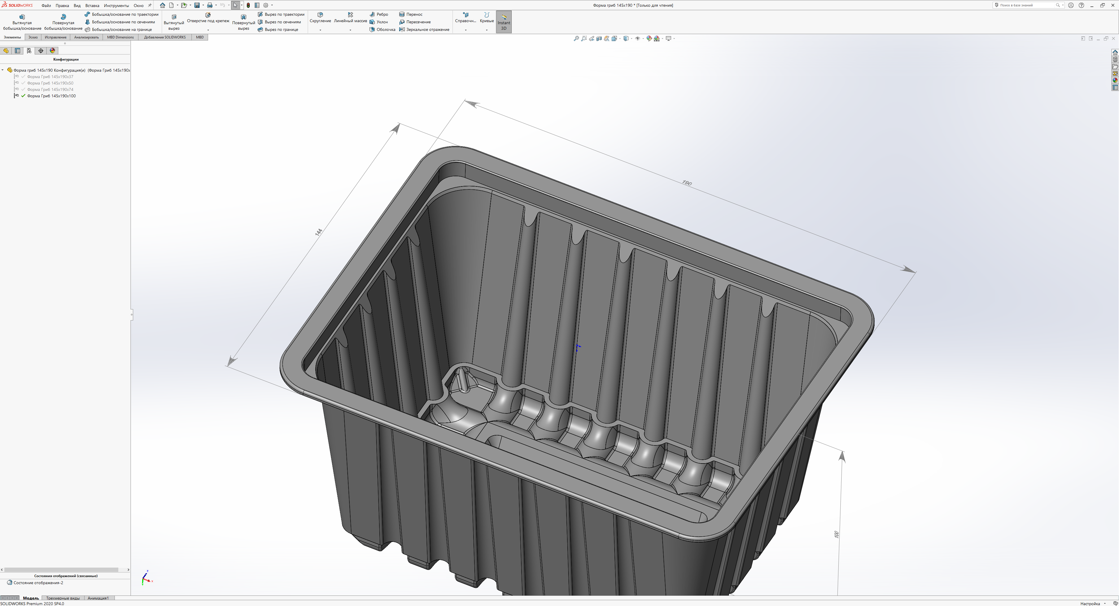
Task: Switch to PropertyManager tab
Action: pyautogui.click(x=18, y=51)
